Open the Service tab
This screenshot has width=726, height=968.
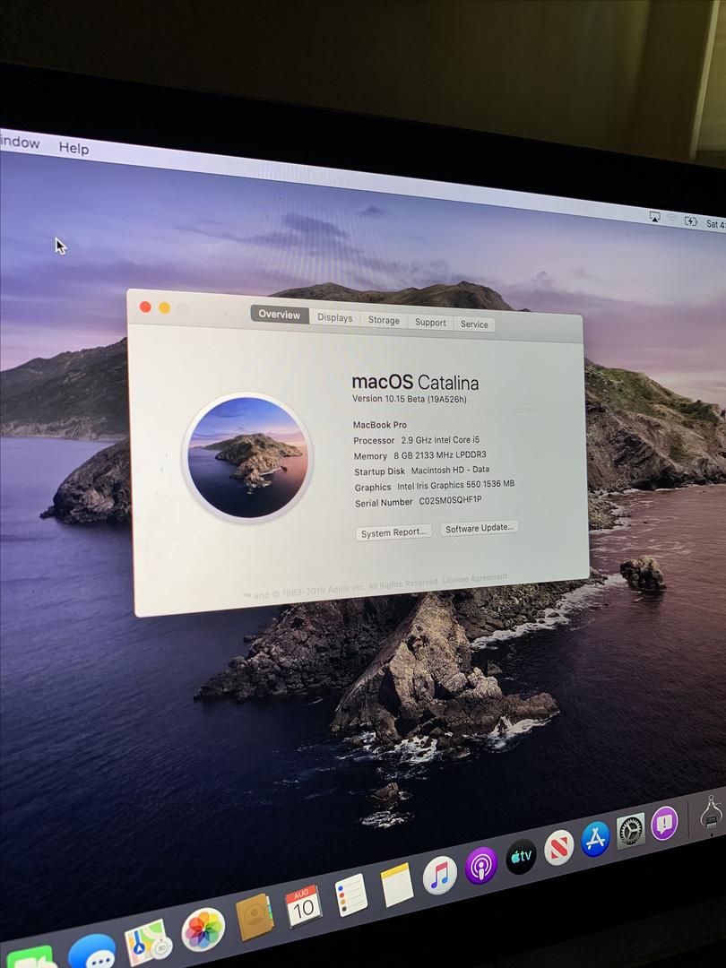pyautogui.click(x=474, y=324)
